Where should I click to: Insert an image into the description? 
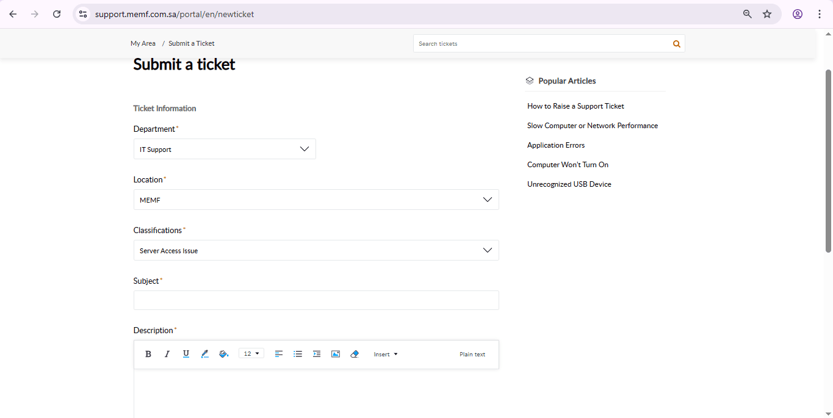point(336,354)
